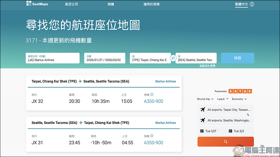The image size is (280, 157).
Task: Click arrival time 04:55
Action: click(x=127, y=143)
